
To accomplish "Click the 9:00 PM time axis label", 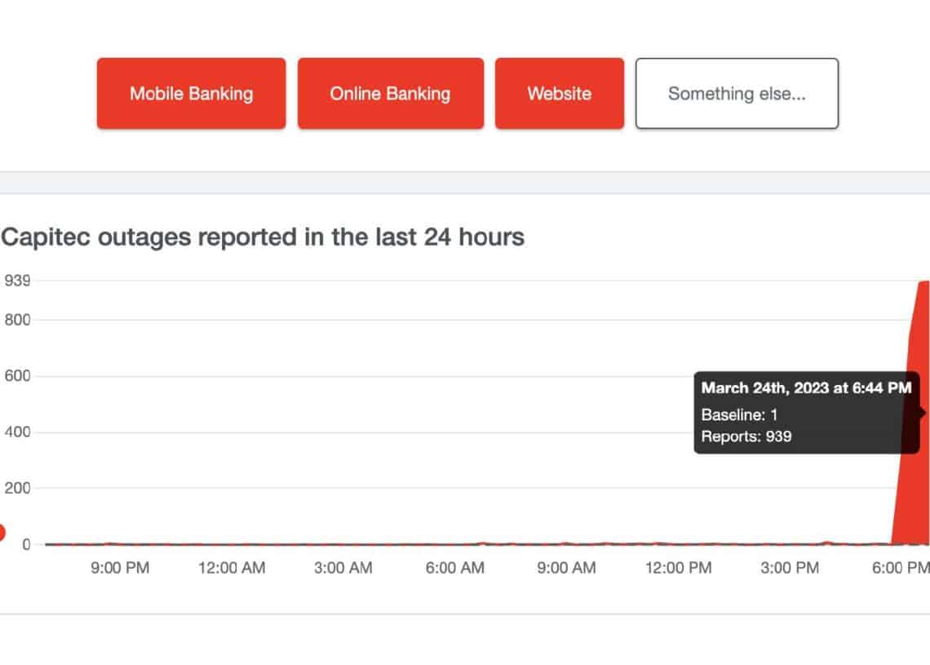I will point(120,568).
